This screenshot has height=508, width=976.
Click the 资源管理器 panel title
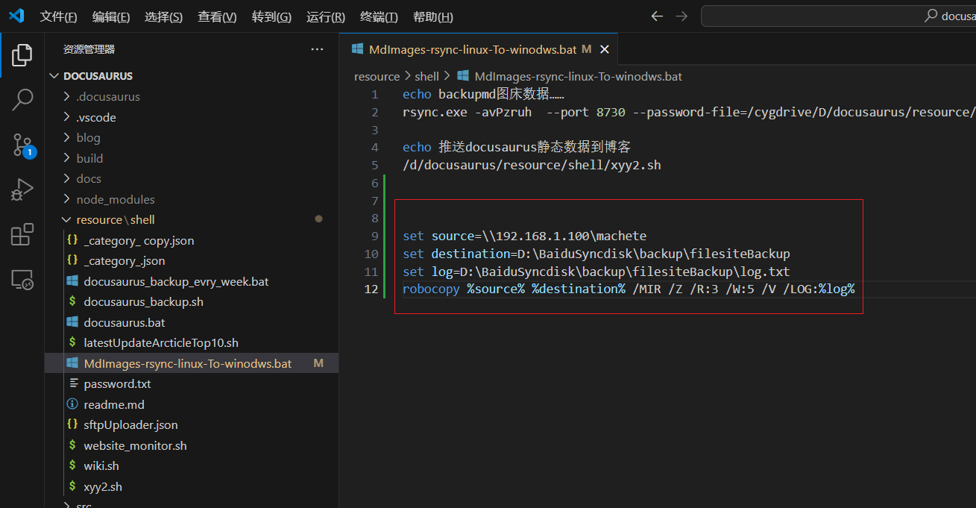tap(89, 49)
